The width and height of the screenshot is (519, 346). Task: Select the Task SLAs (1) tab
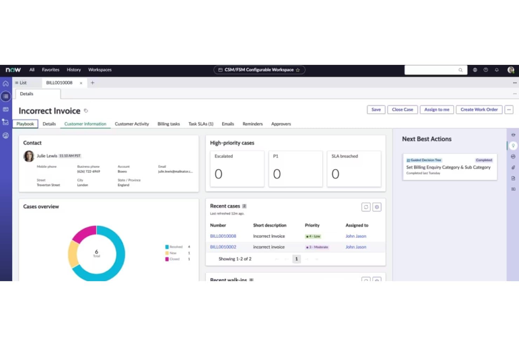pyautogui.click(x=201, y=124)
